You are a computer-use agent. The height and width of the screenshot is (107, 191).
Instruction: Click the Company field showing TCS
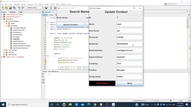[x=130, y=64]
